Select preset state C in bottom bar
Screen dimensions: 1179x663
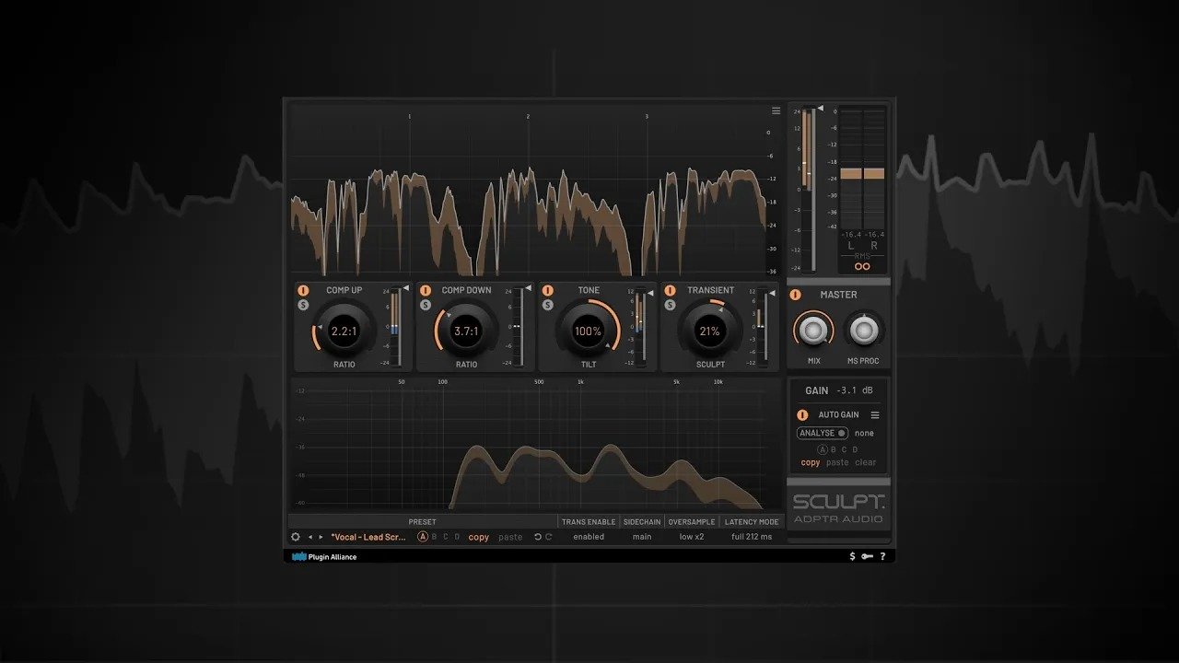click(x=446, y=537)
